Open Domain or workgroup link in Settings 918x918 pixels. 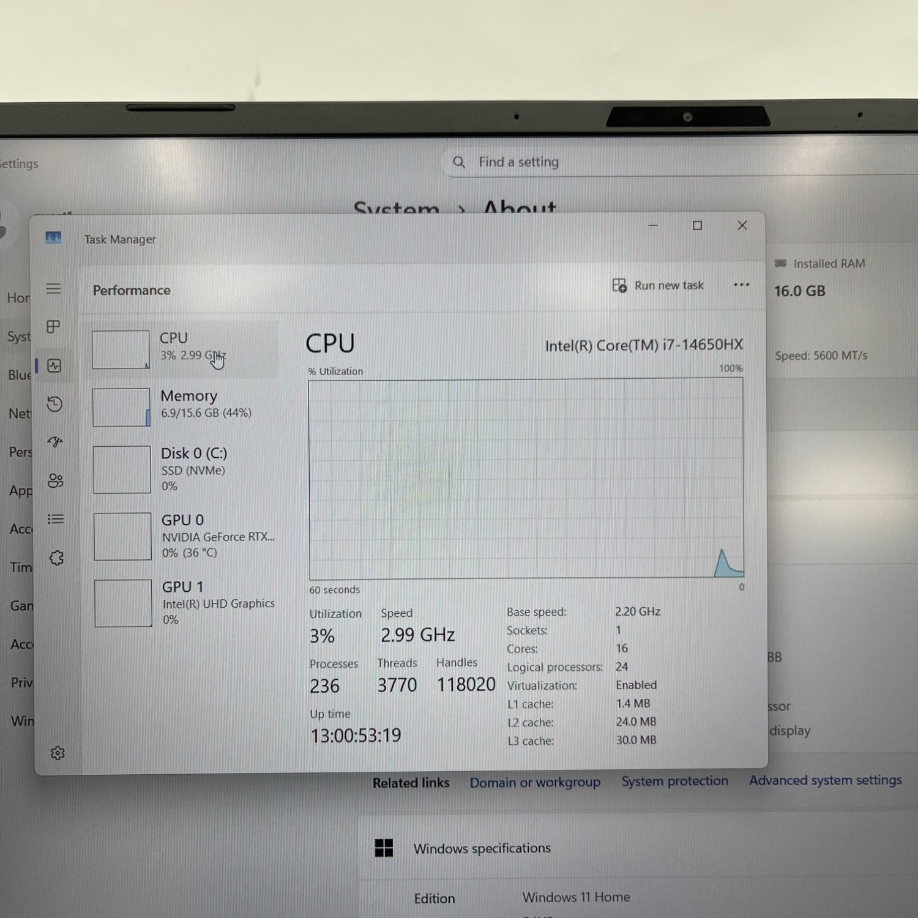pyautogui.click(x=535, y=782)
